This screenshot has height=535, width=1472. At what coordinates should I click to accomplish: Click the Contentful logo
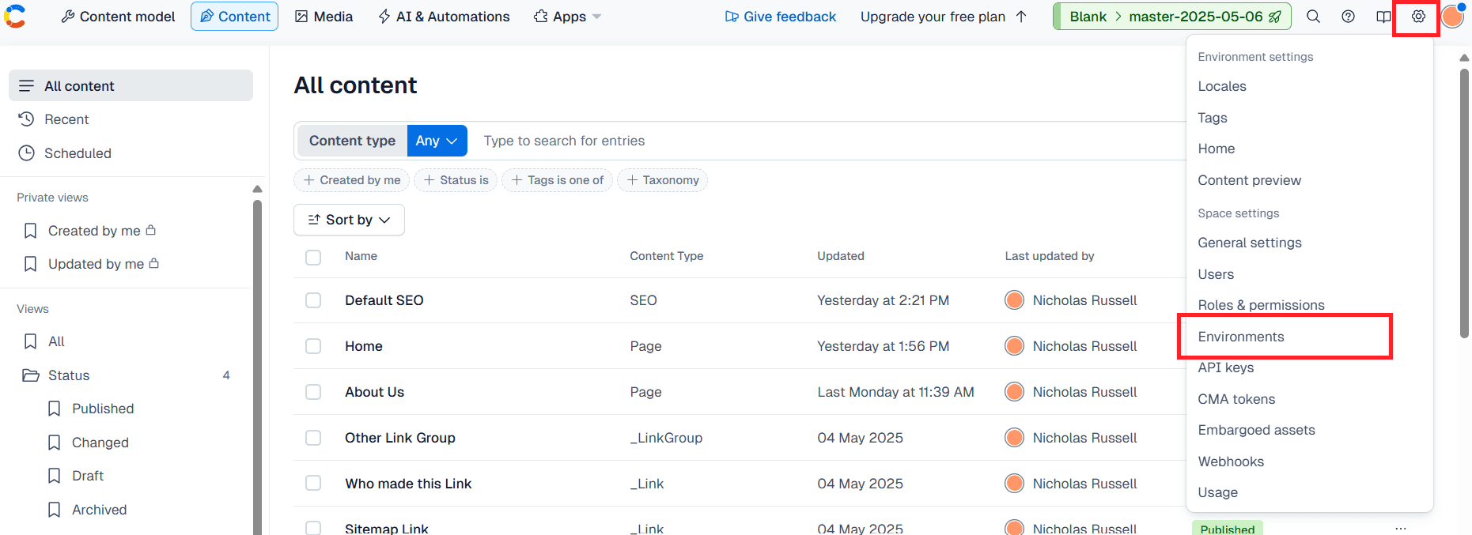[16, 17]
